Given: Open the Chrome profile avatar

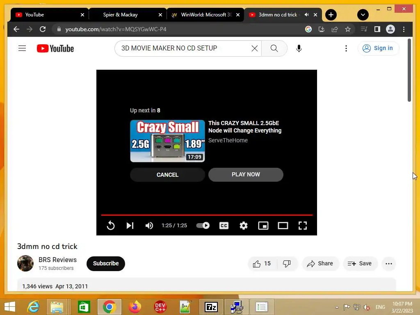Looking at the screenshot, I should tap(390, 29).
